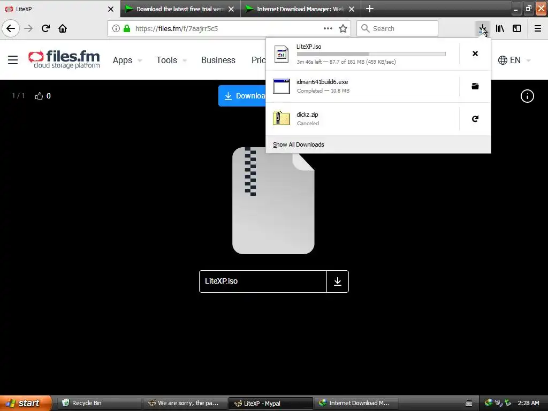Toggle the sidebar view icon
The image size is (548, 411).
coord(517,29)
